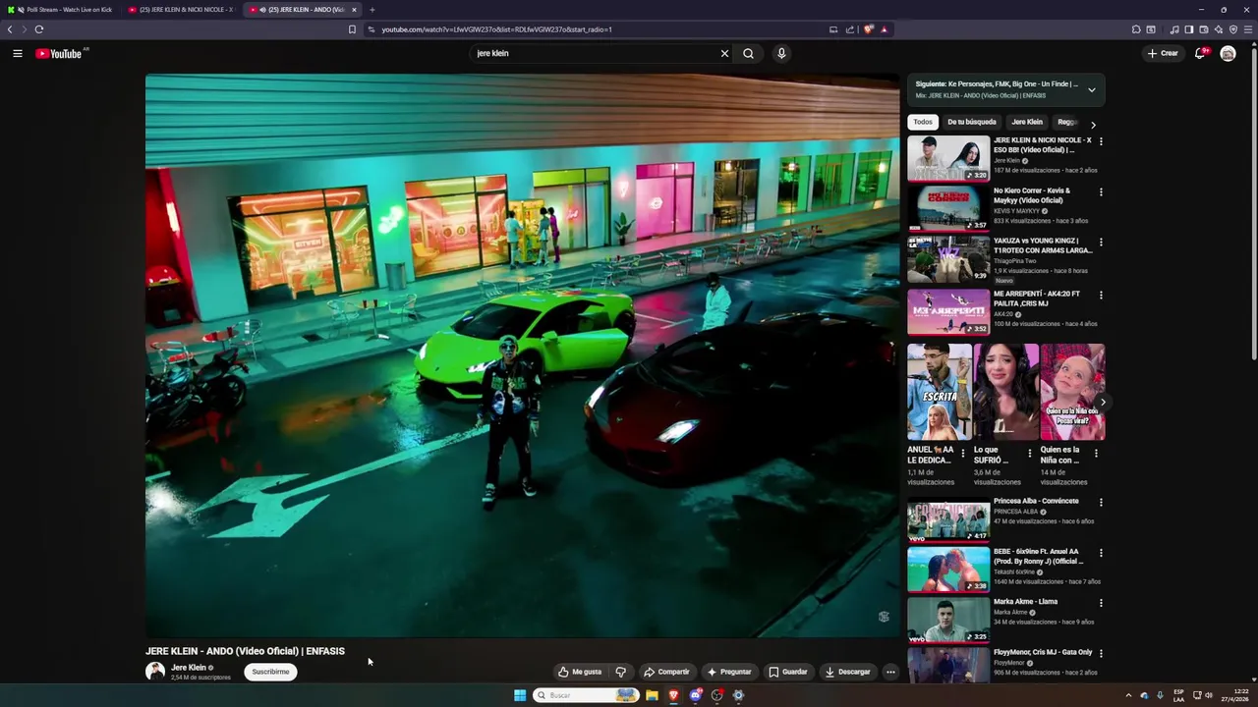
Task: Open the music note playlist icon in toolbar
Action: [1174, 29]
